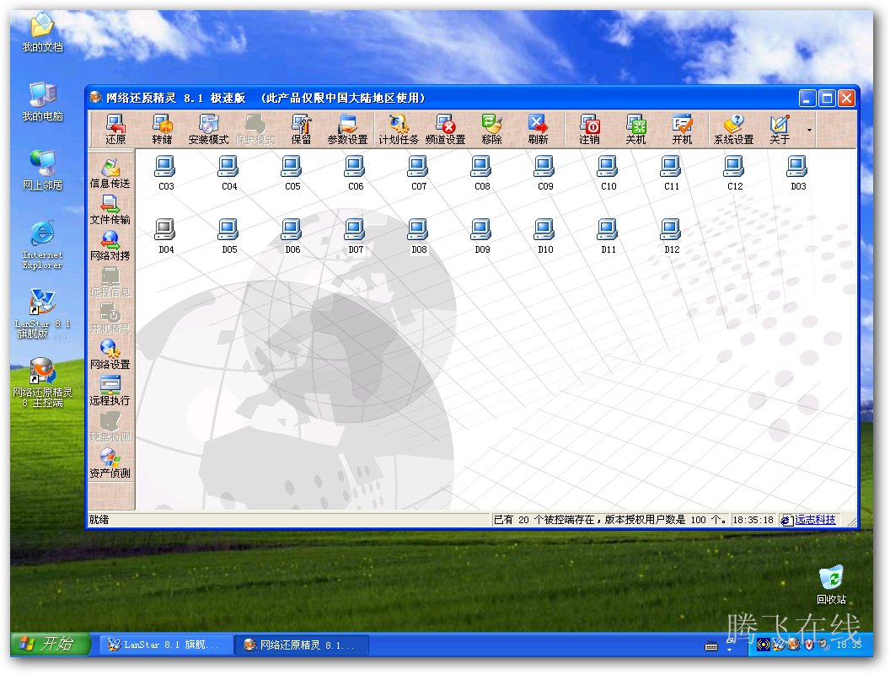The height and width of the screenshot is (674, 890).
Task: Open 文件传输 file transfer in sidebar
Action: 110,209
